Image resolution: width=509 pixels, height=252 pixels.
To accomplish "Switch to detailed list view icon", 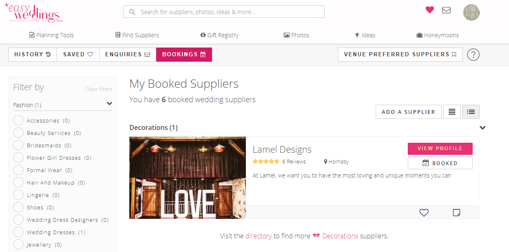I will 471,112.
